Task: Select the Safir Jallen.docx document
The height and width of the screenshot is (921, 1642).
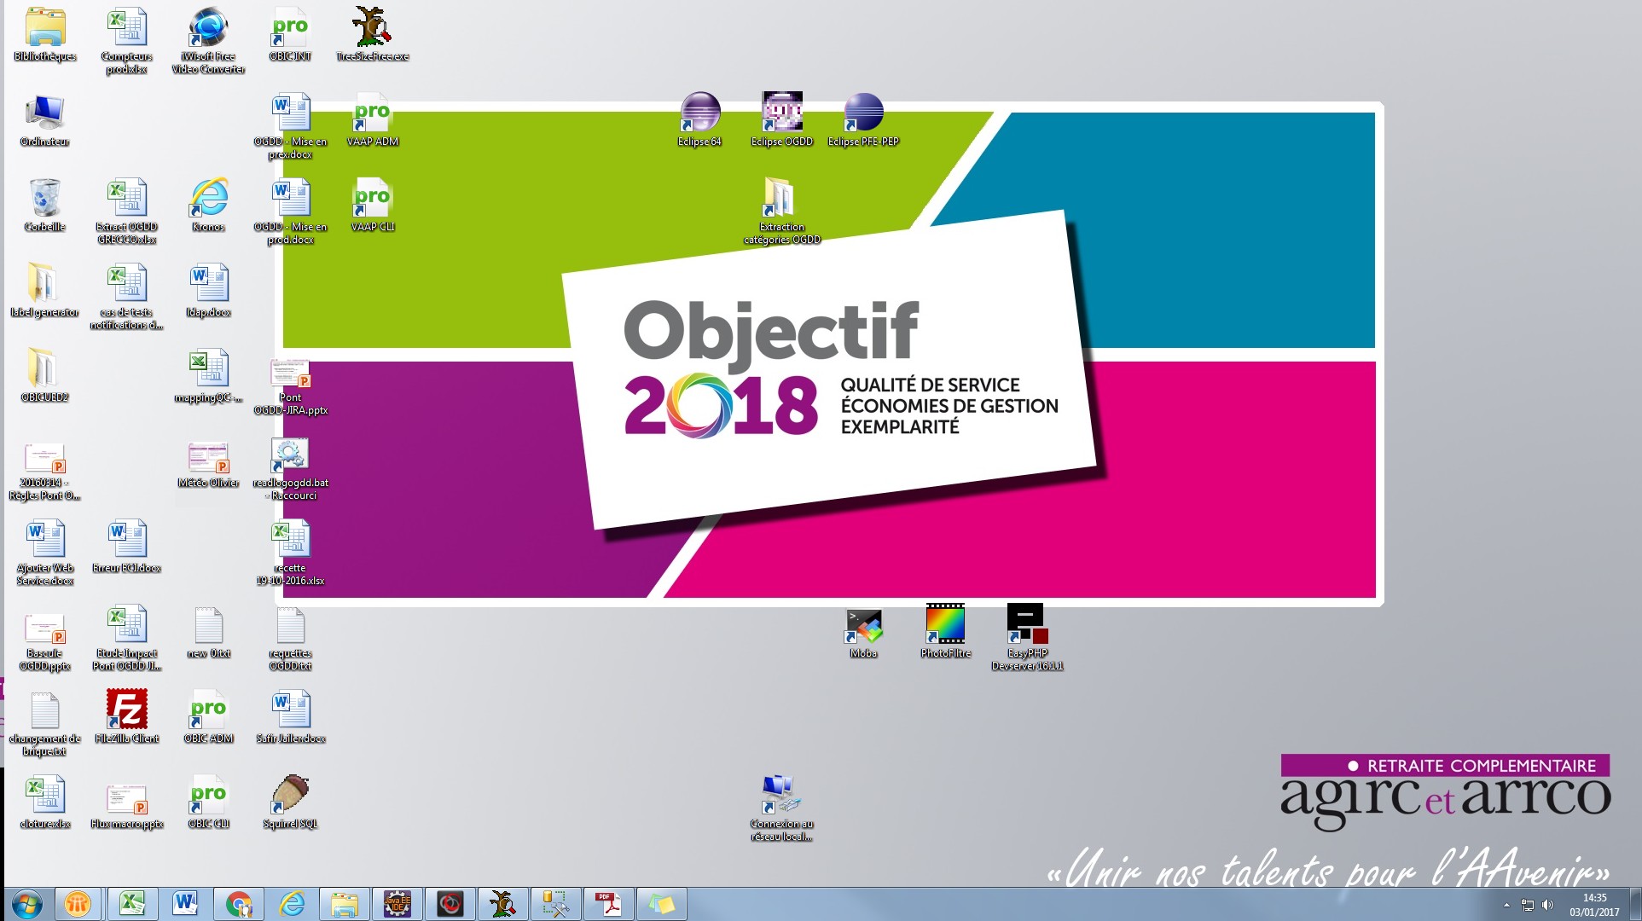Action: [290, 717]
